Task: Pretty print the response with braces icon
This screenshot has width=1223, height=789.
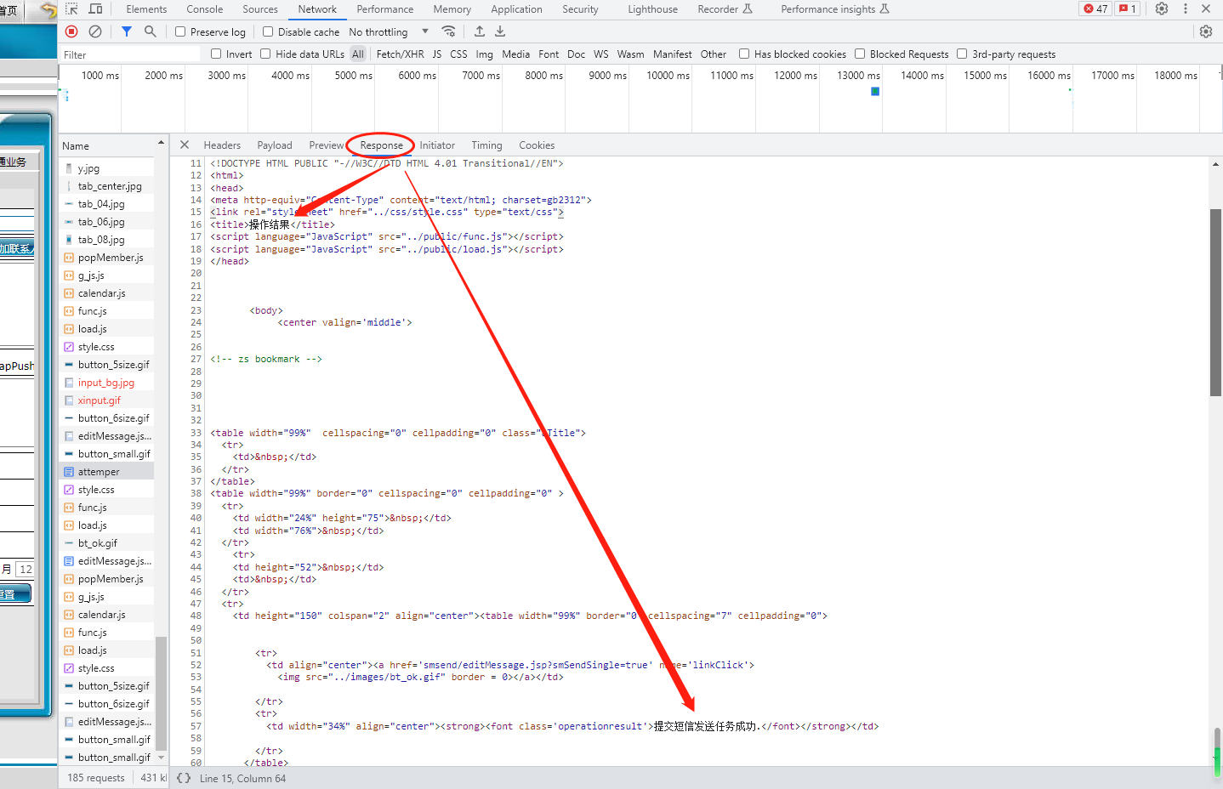Action: pyautogui.click(x=184, y=778)
